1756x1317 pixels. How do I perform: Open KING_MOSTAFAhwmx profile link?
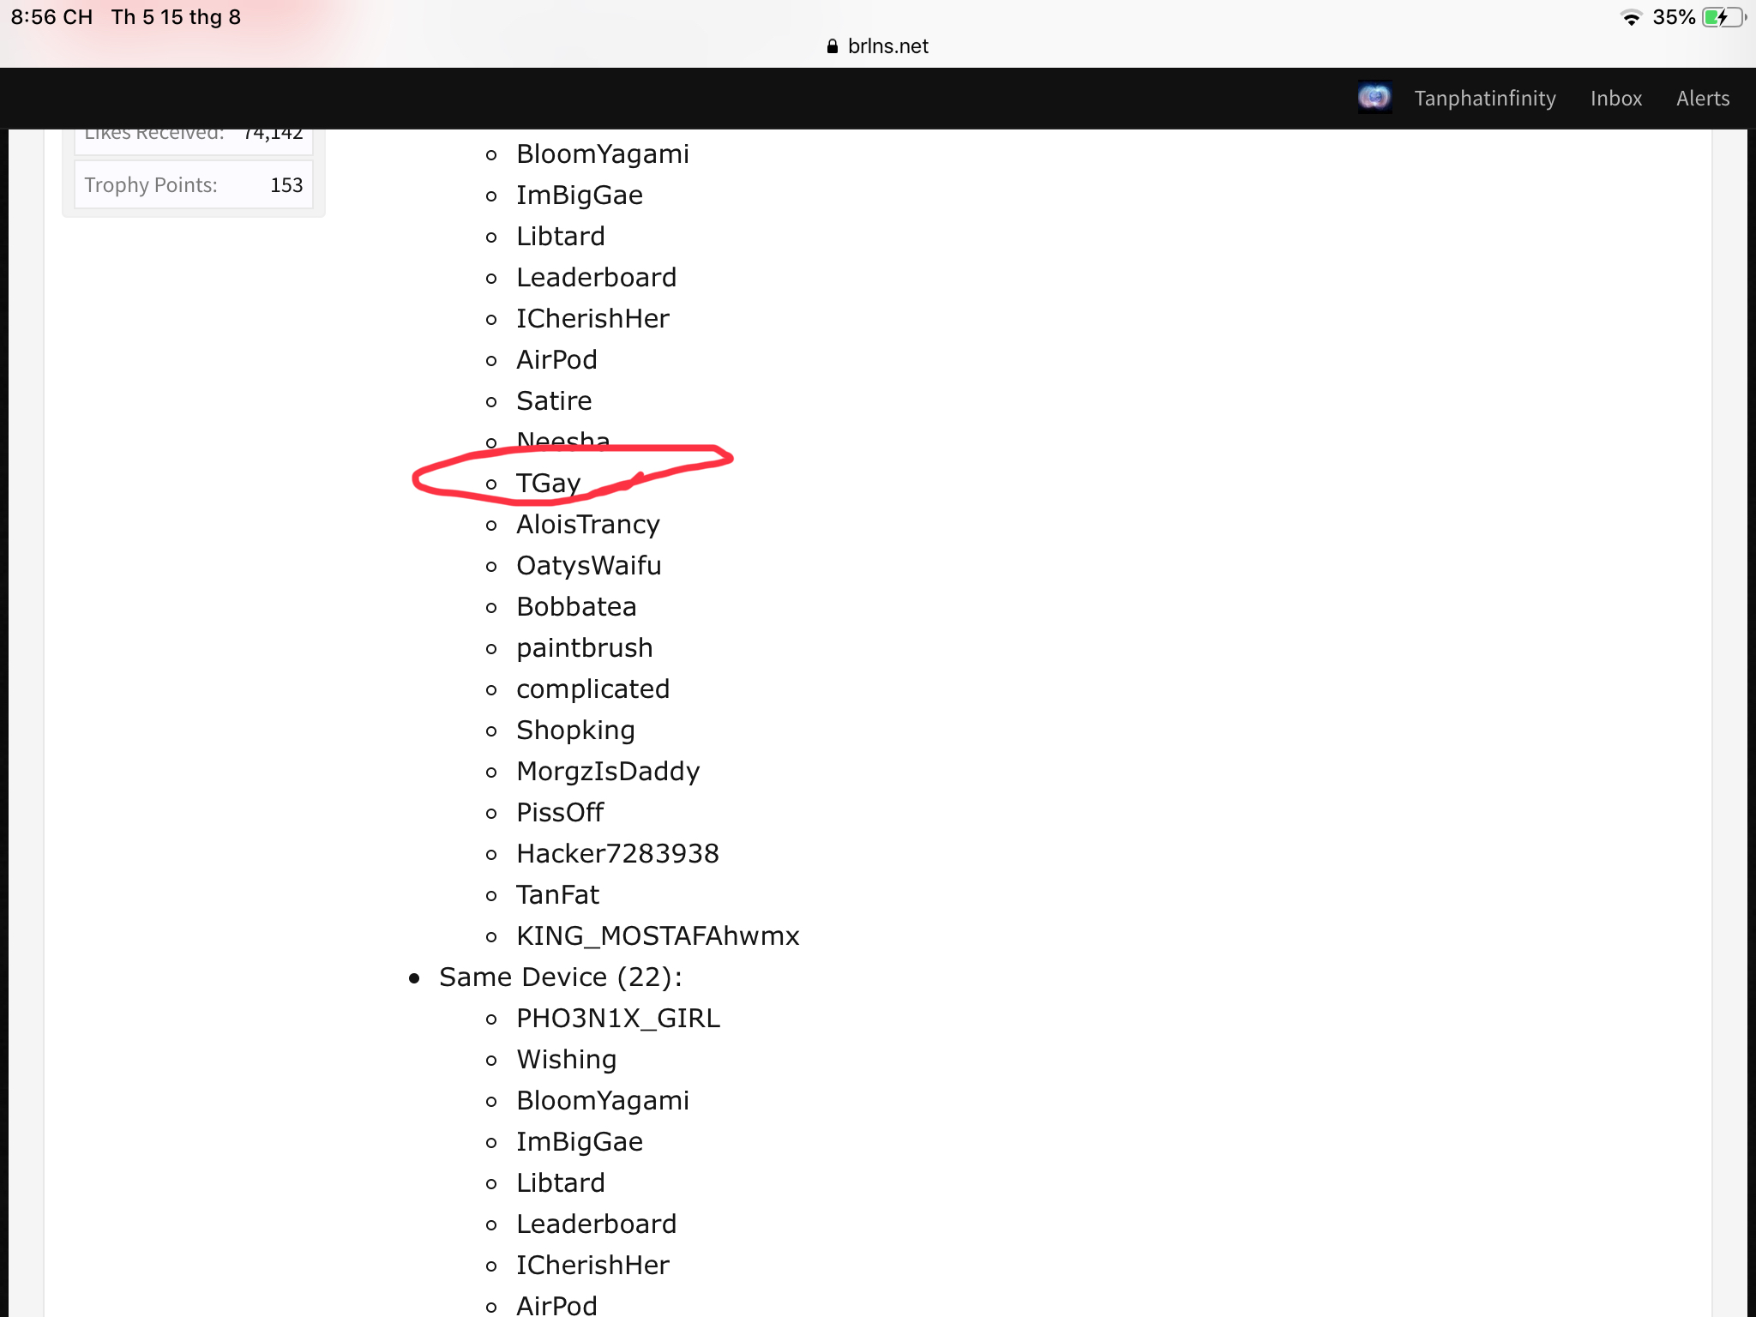coord(658,936)
